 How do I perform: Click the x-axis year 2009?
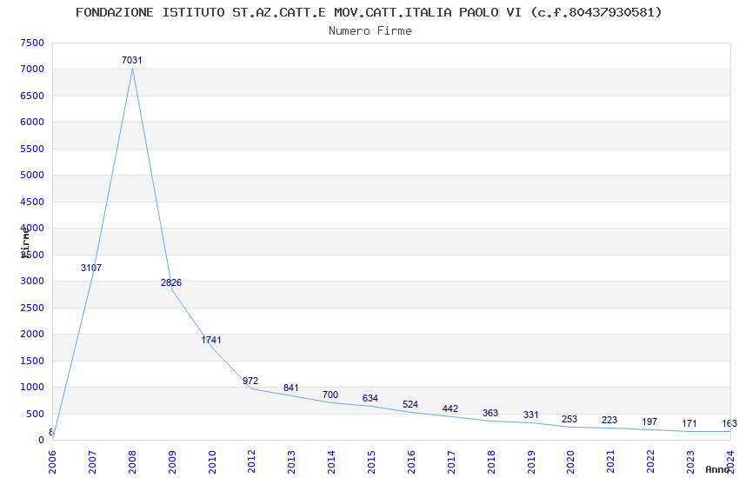[x=172, y=461]
